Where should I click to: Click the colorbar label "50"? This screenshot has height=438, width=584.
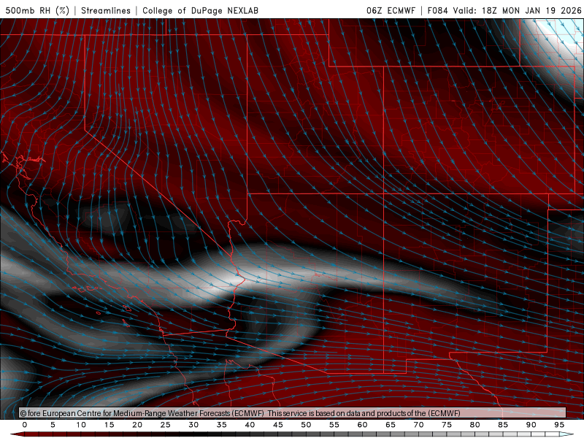306,425
